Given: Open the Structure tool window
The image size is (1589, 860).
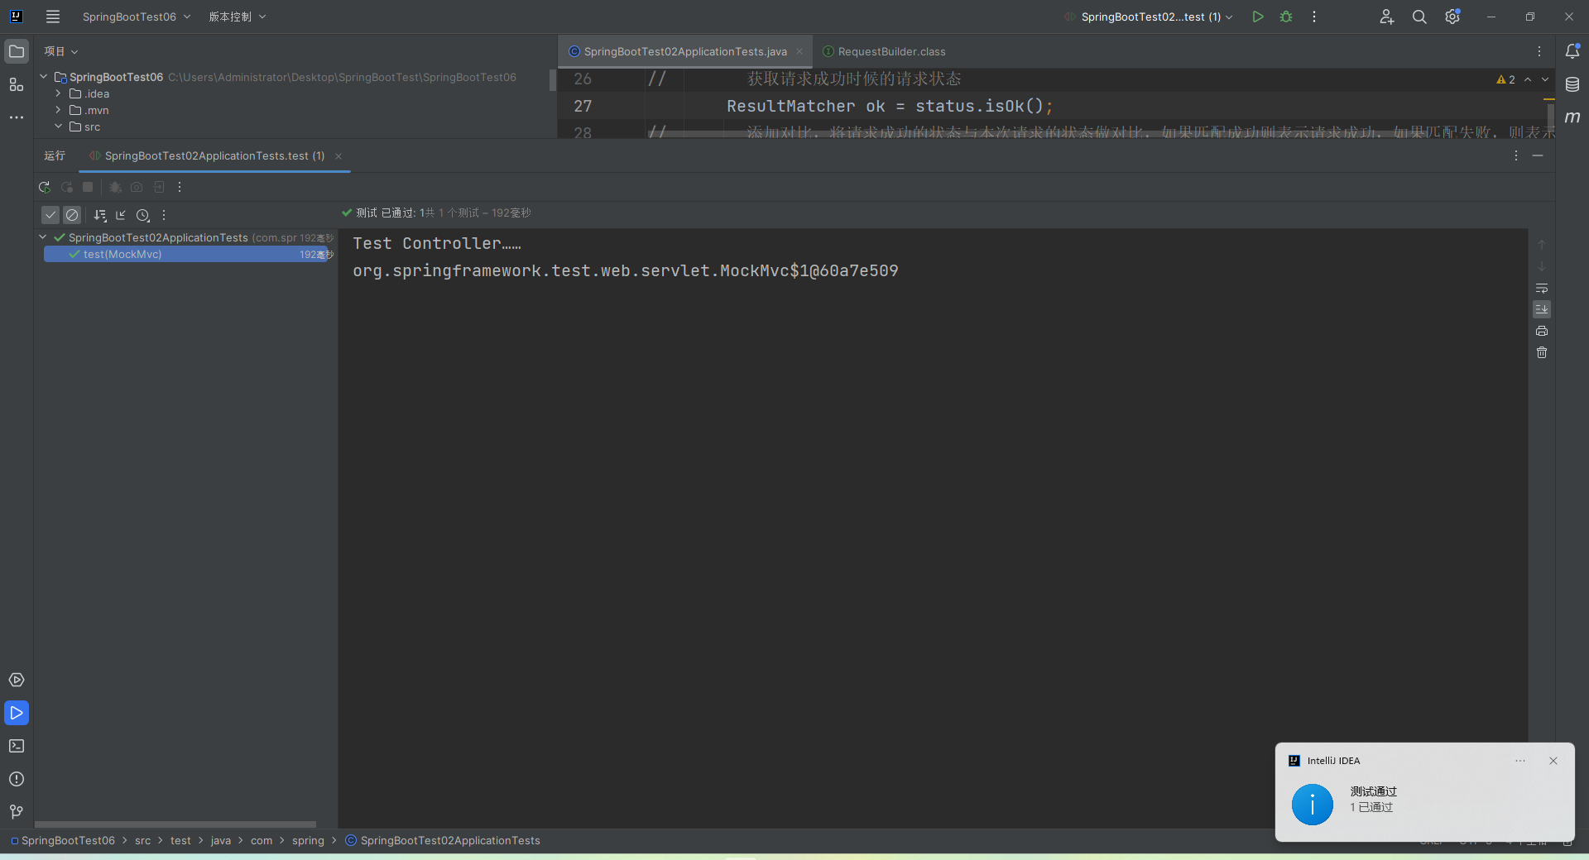Looking at the screenshot, I should pos(17,84).
